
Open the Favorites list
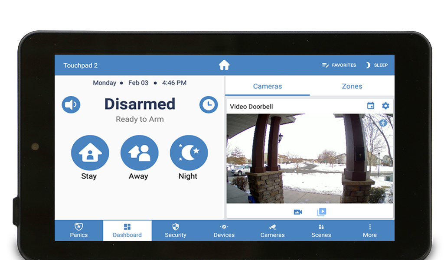point(339,65)
